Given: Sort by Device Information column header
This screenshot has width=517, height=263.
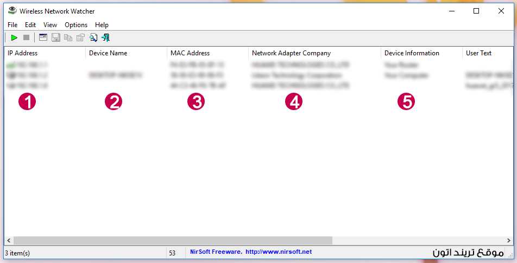Looking at the screenshot, I should 422,53.
